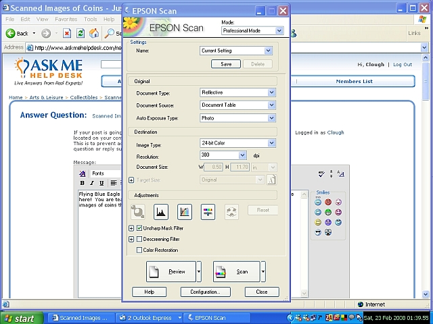Screen dimensions: 433x324
Task: Click the Save settings button
Action: (x=226, y=64)
